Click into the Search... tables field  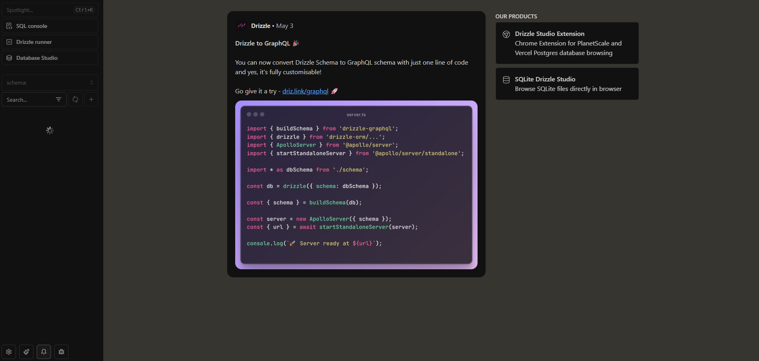point(34,99)
